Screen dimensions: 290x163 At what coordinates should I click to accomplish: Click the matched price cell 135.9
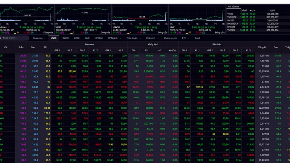point(136,118)
